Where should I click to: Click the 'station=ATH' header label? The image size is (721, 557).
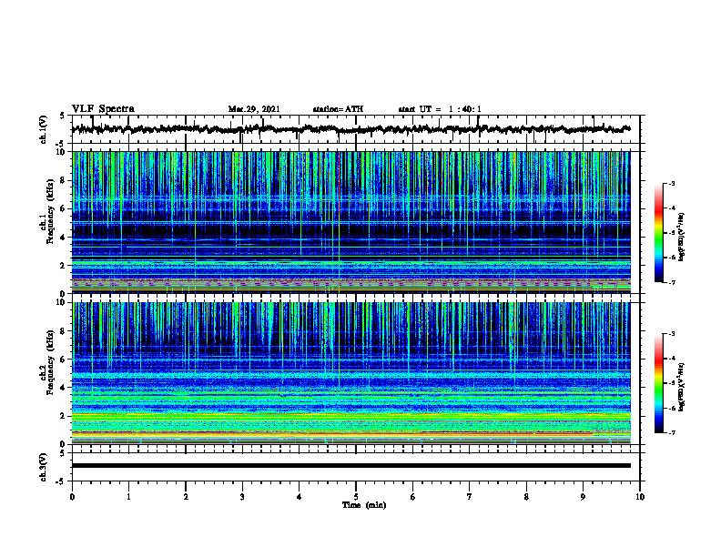338,109
